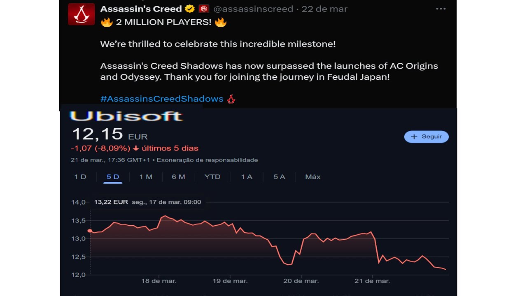Show the YTD chart range

[x=212, y=177]
